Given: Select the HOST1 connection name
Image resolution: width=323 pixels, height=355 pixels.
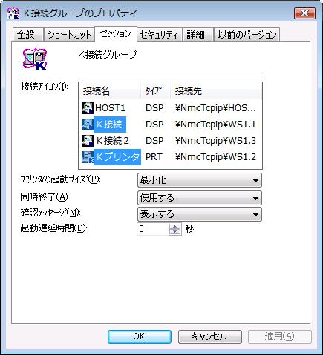Looking at the screenshot, I should tap(110, 108).
